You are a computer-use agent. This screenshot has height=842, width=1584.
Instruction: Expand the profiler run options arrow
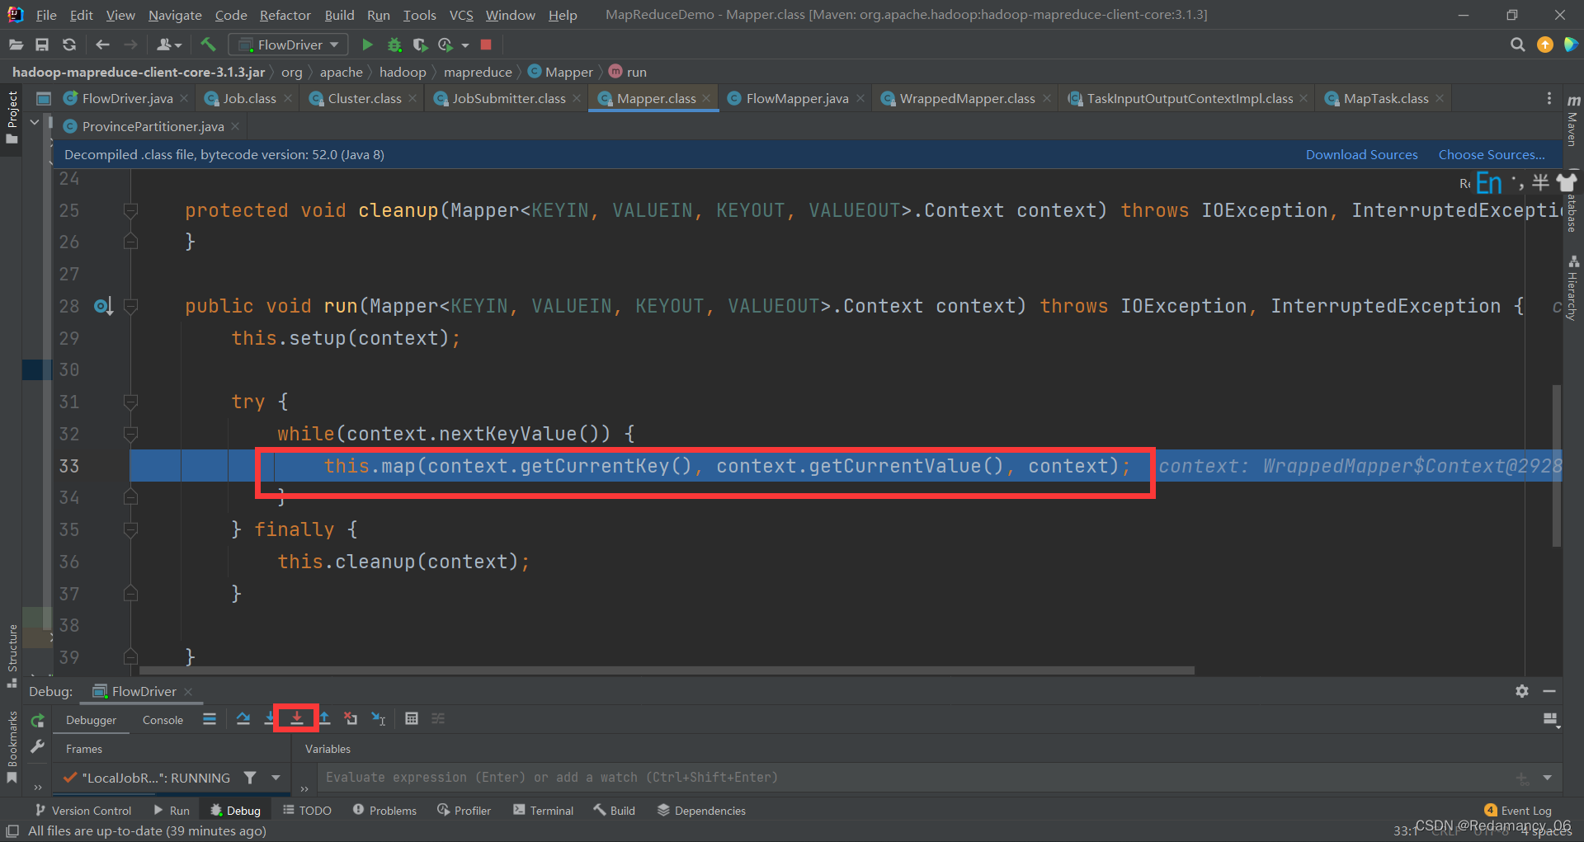pyautogui.click(x=465, y=45)
